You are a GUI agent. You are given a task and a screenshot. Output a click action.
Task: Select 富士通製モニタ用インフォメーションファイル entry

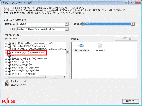click(33, 44)
